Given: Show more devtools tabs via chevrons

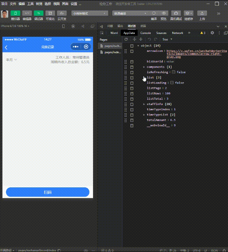Looking at the screenshot, I should (x=189, y=33).
